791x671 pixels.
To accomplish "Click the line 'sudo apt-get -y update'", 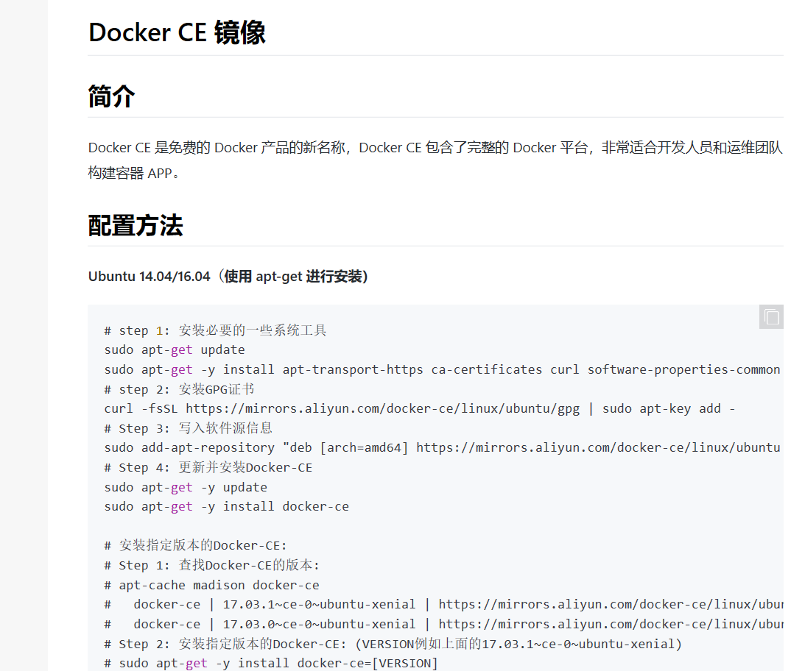I will [186, 488].
